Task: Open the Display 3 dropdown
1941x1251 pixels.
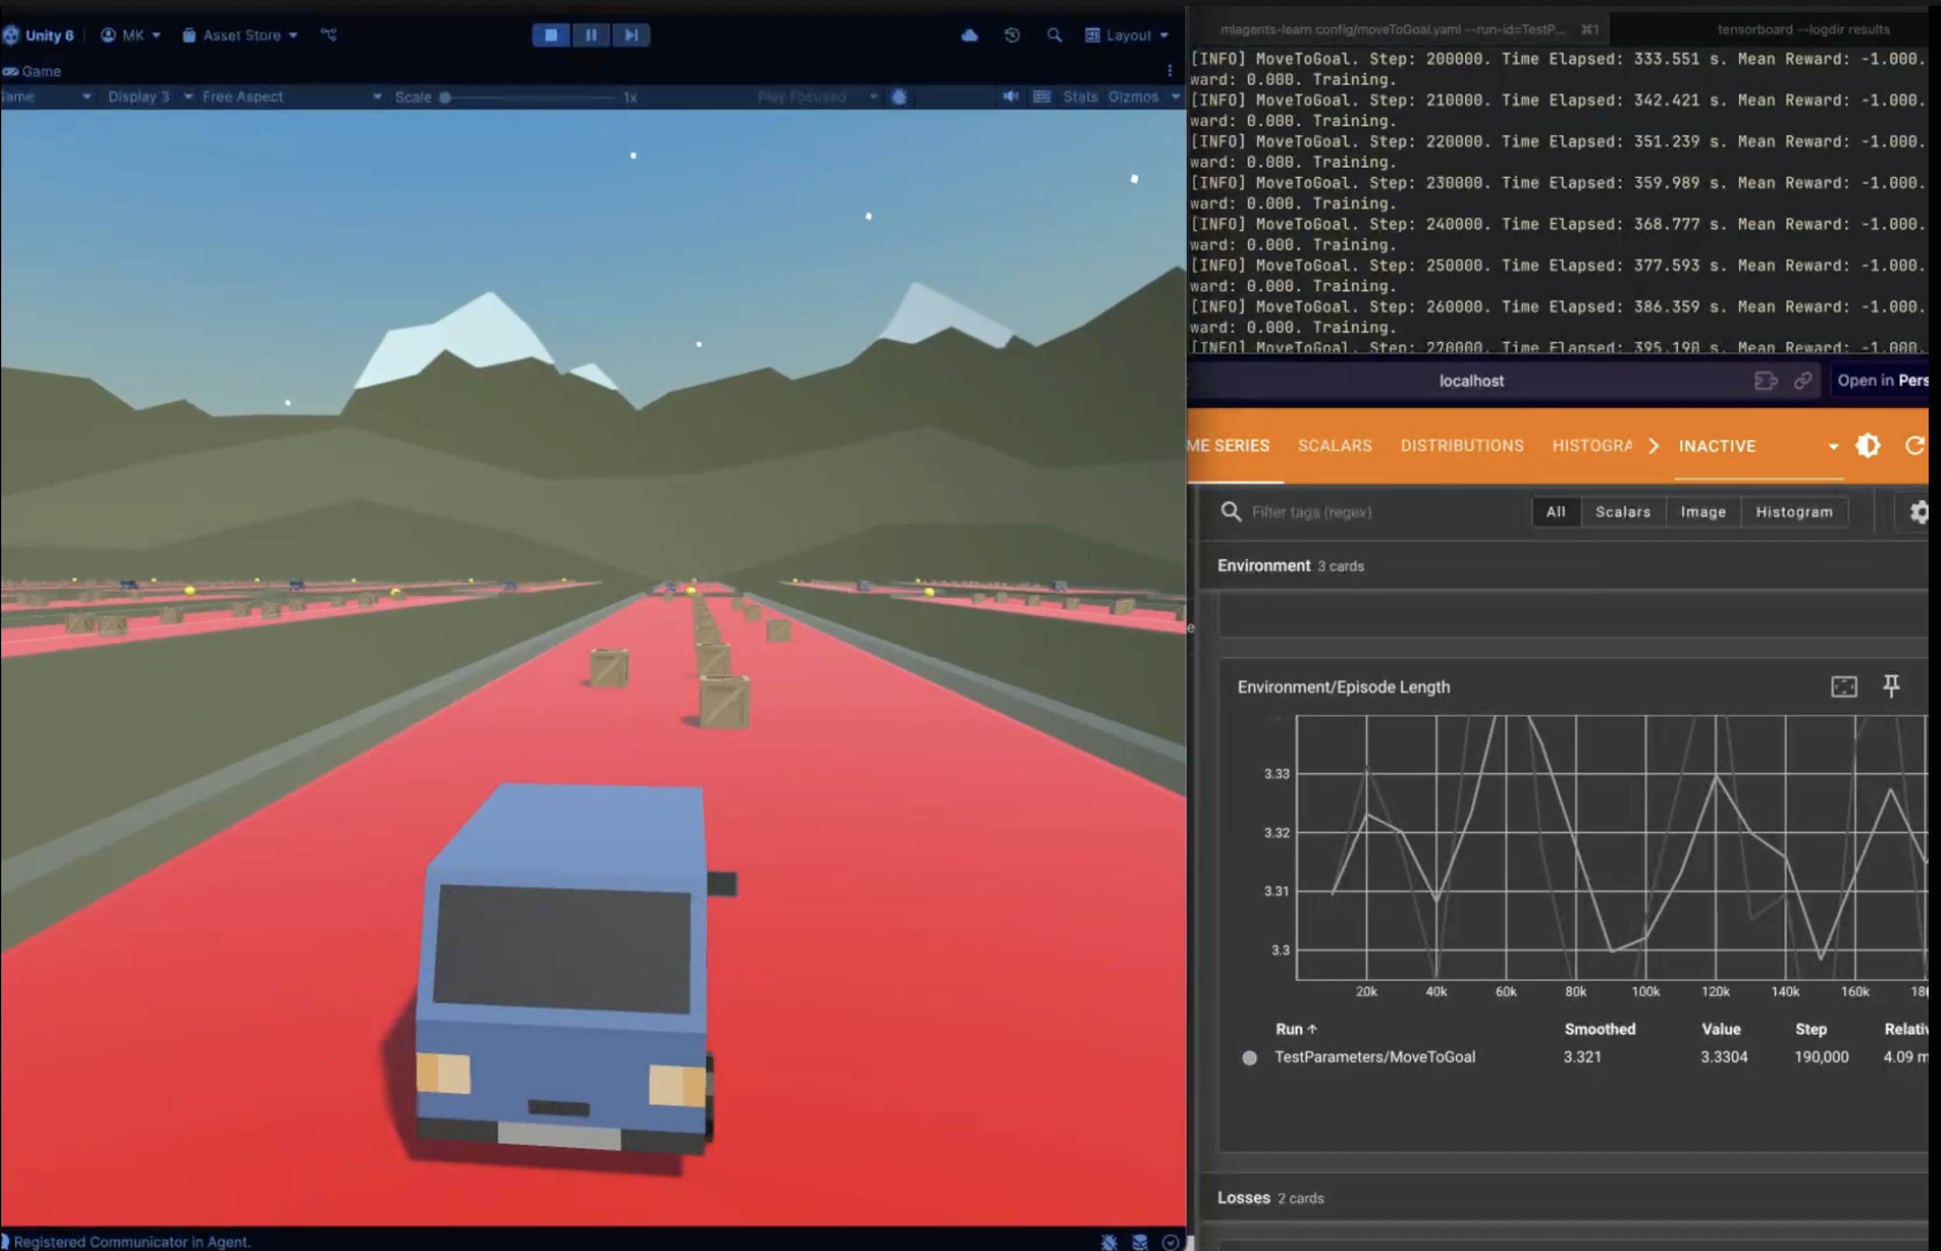Action: pos(150,97)
